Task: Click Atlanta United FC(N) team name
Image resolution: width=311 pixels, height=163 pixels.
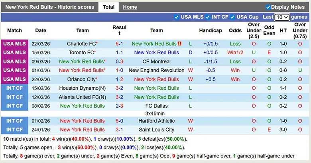Action: pyautogui.click(x=83, y=97)
